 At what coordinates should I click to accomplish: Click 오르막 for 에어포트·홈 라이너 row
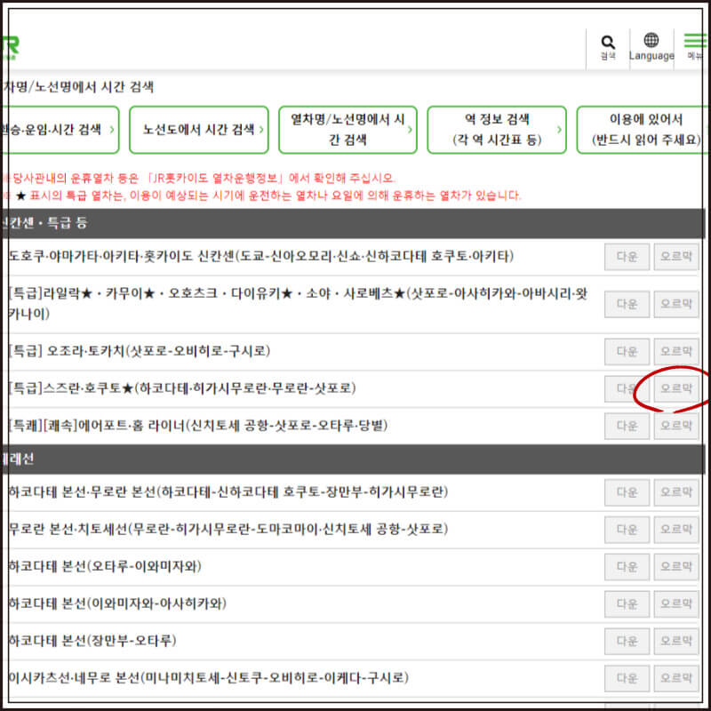[x=676, y=426]
